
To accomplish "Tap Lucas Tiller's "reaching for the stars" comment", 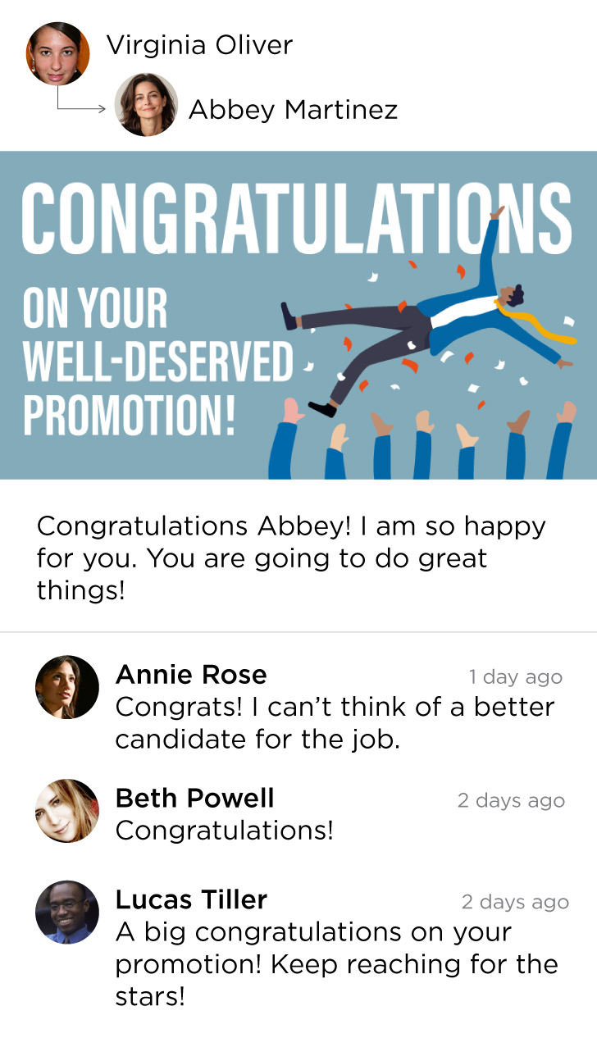I will click(x=336, y=964).
